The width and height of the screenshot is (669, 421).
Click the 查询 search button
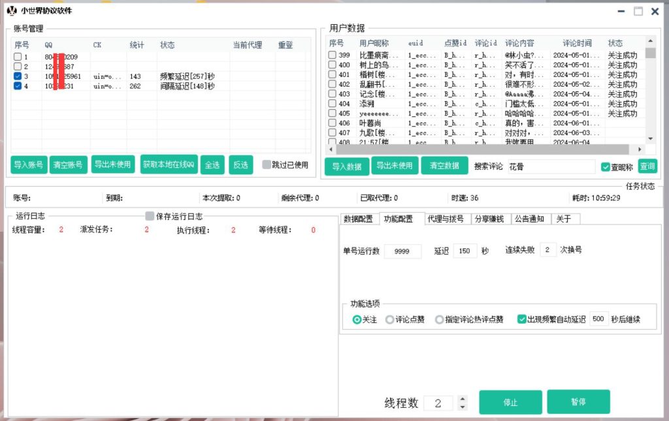[x=647, y=166]
